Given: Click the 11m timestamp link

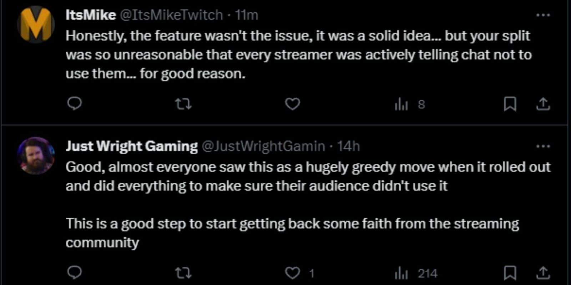Looking at the screenshot, I should point(247,15).
